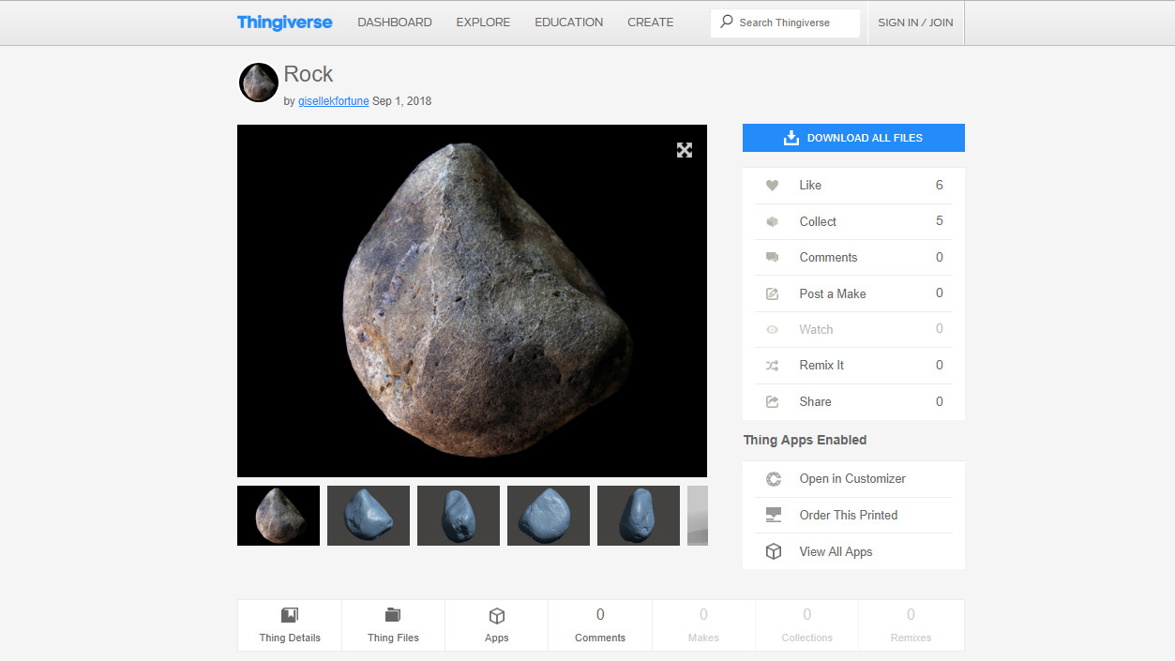Click the heart Like icon
This screenshot has width=1175, height=661.
click(x=773, y=186)
